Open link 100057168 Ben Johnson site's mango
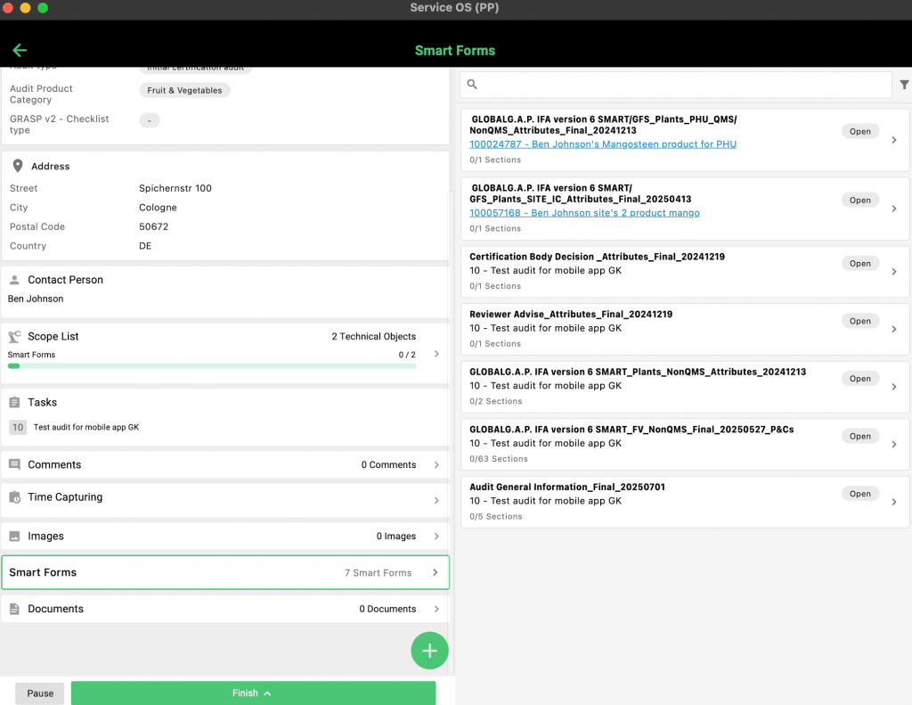Viewport: 912px width, 705px height. click(x=584, y=213)
